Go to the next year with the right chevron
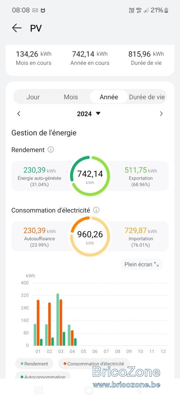 tap(161, 114)
